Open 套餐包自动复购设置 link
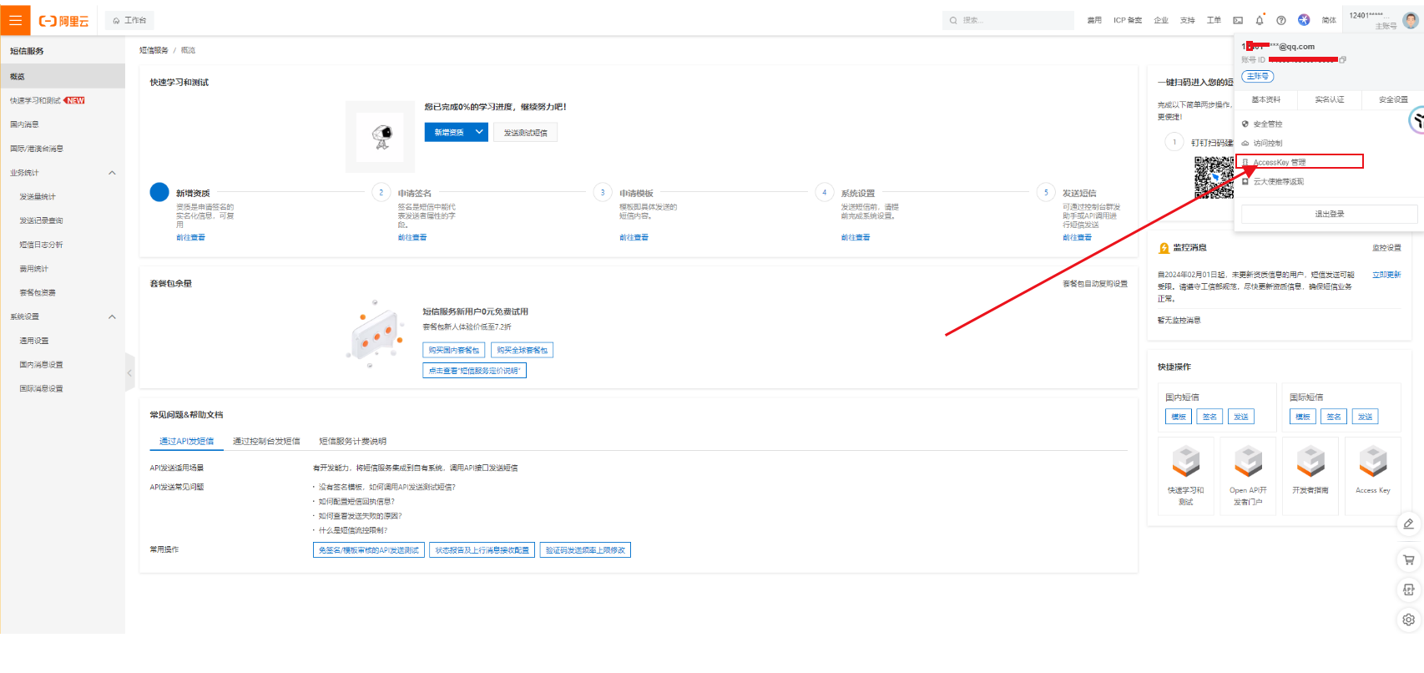The image size is (1424, 673). [1095, 283]
